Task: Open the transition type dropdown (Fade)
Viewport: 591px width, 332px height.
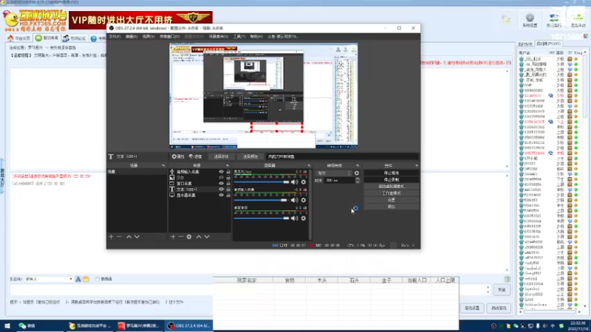Action: (334, 173)
